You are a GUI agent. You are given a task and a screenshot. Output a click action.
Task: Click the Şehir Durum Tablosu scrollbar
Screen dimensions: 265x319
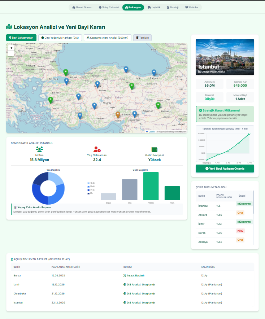[253, 202]
